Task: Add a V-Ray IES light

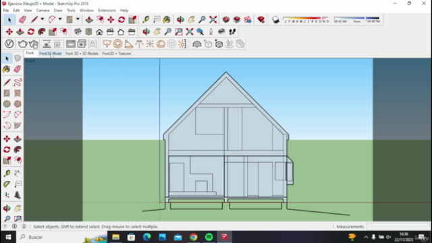Action: pos(139,44)
